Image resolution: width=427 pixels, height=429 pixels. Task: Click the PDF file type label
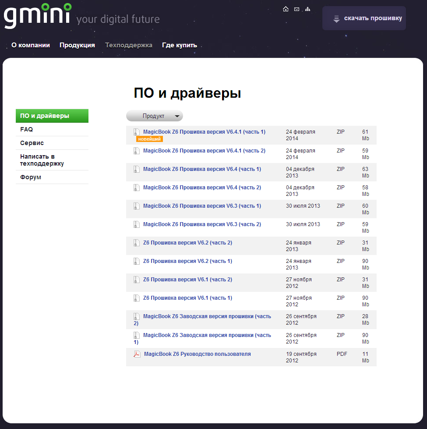click(x=342, y=354)
